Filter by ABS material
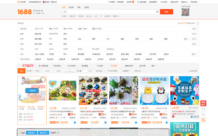 108,39
